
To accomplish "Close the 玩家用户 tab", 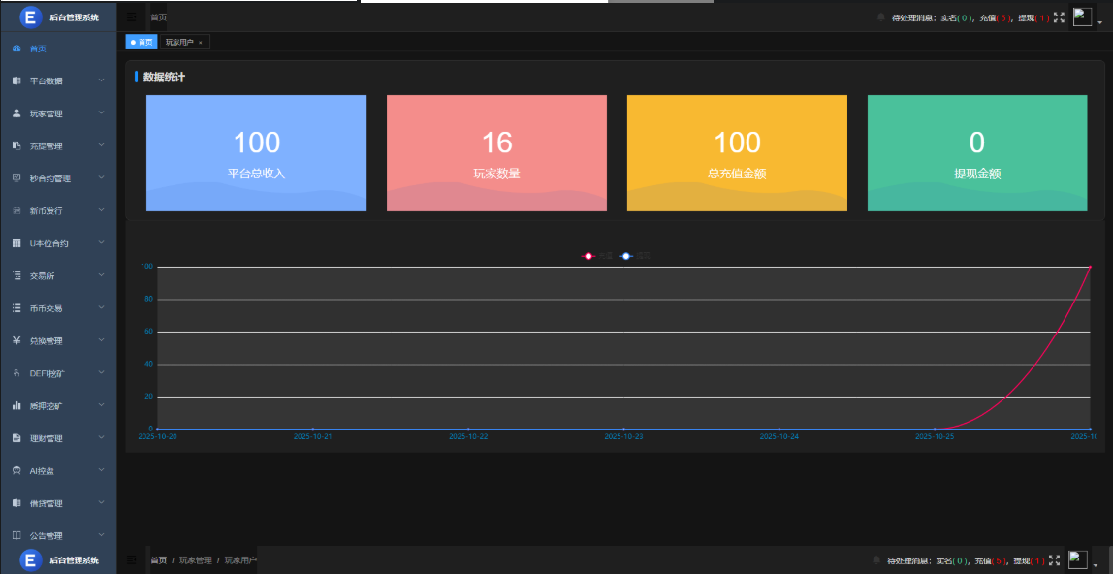I will click(x=200, y=43).
